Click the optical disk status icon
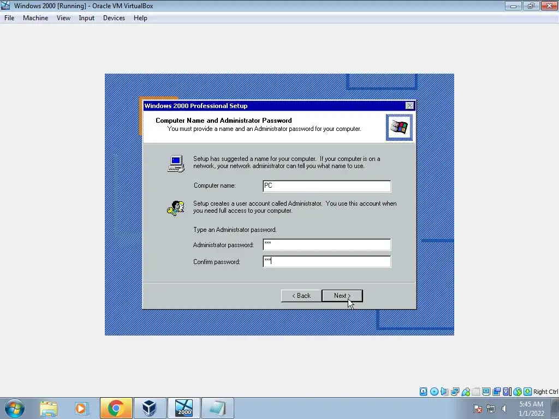Image resolution: width=559 pixels, height=419 pixels. coord(434,392)
